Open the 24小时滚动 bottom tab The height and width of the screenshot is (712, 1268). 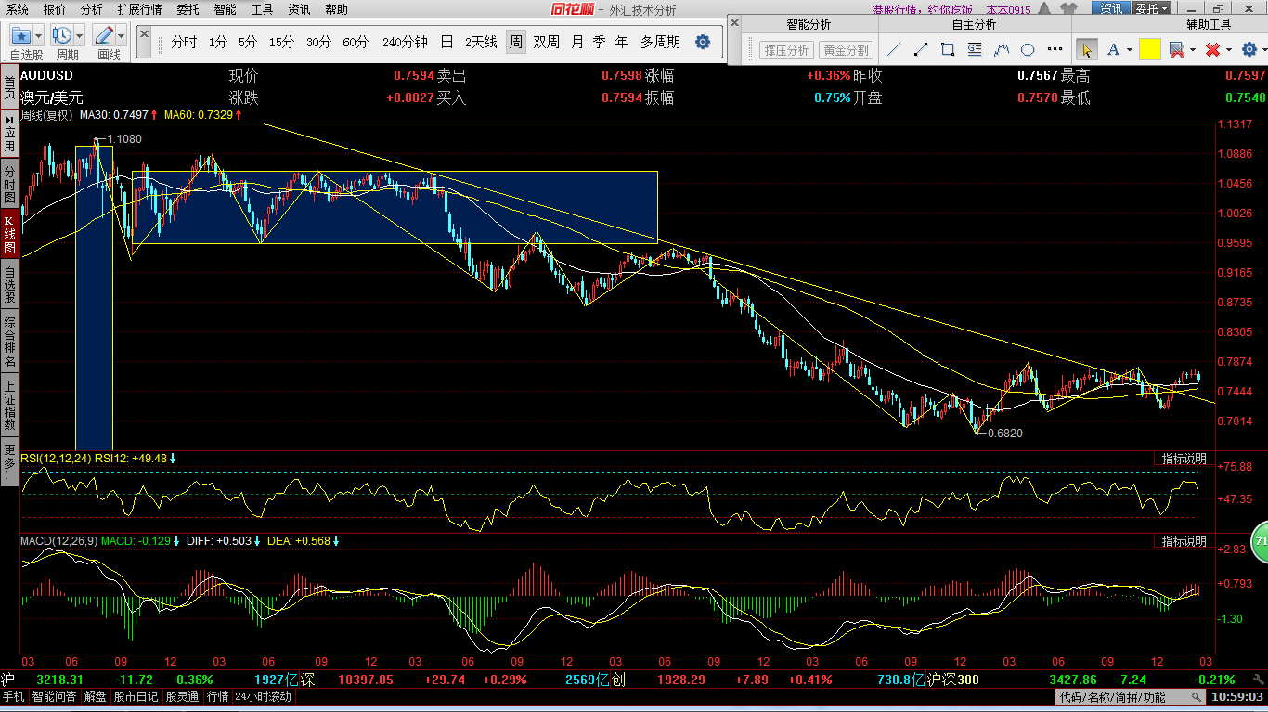pos(263,696)
